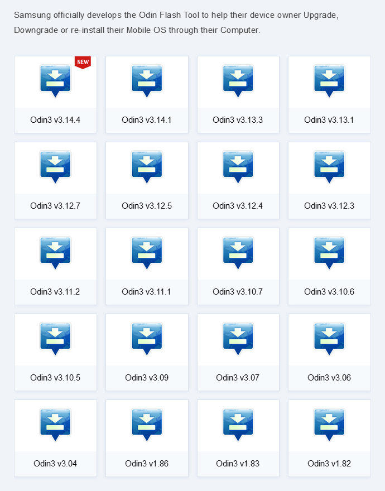This screenshot has width=385, height=491.
Task: Click the Odin3 v3.14.4 download icon
Action: 55,81
